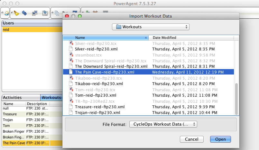Click file icon beside Trojan-reid-ftp230.xml
Screen dimensions: 259x150
tap(71, 112)
